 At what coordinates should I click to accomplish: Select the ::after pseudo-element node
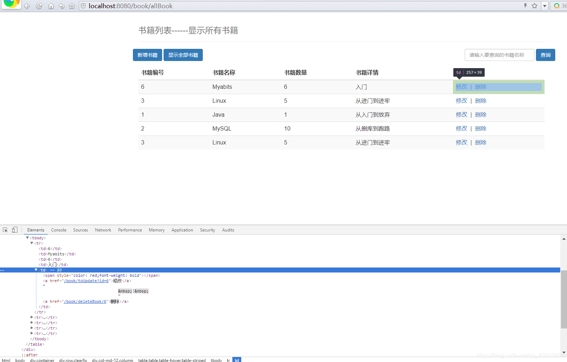click(x=30, y=355)
